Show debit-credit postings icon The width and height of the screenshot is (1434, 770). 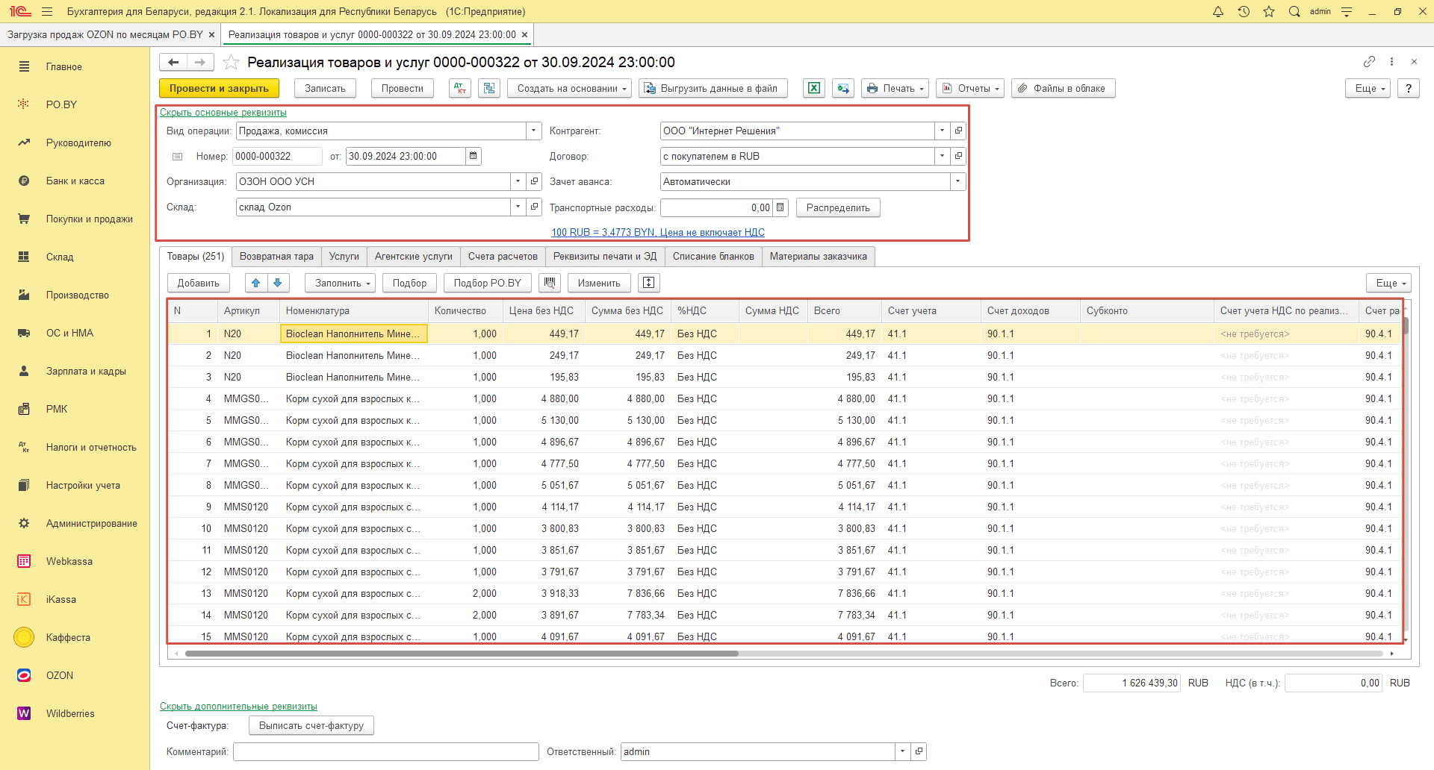click(x=460, y=88)
